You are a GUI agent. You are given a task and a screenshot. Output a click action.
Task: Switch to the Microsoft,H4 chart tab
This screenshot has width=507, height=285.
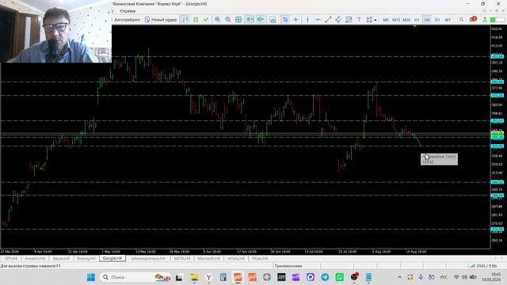pos(208,259)
